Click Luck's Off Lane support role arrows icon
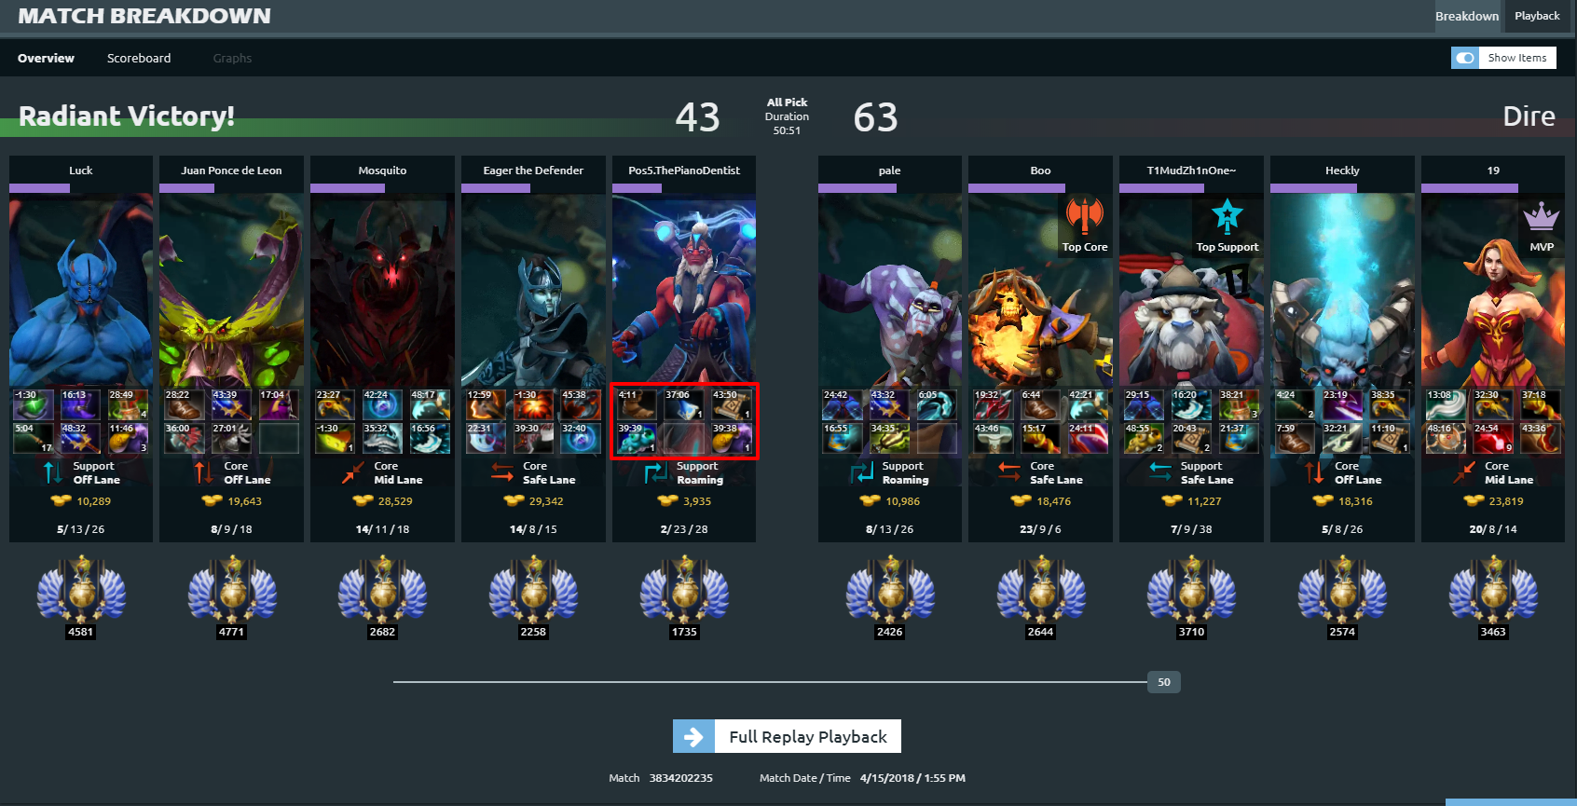Screen dimensions: 1577x806 coord(53,472)
